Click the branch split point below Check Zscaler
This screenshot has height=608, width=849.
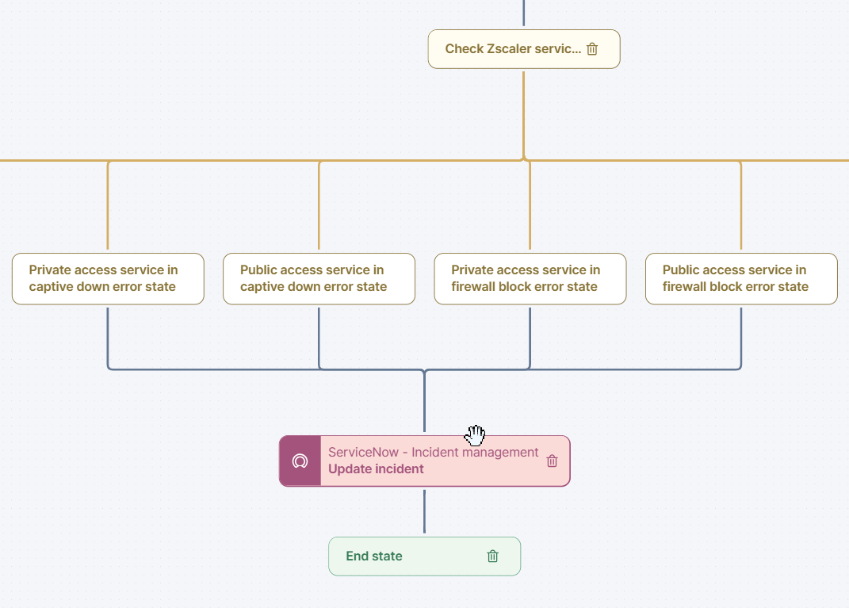(524, 160)
